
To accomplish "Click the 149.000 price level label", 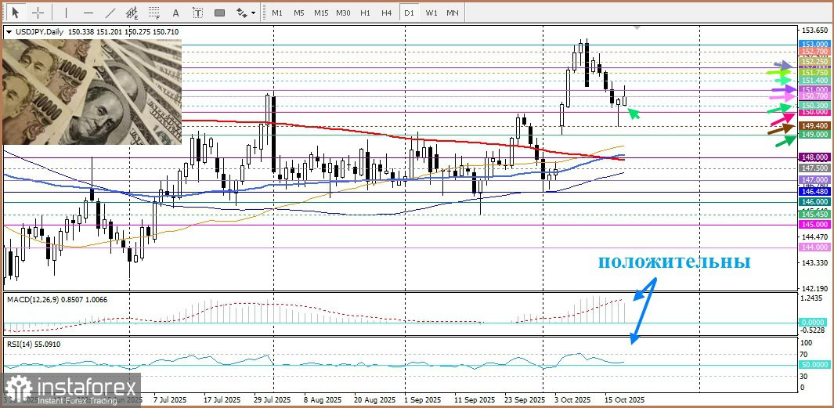I will tap(814, 135).
